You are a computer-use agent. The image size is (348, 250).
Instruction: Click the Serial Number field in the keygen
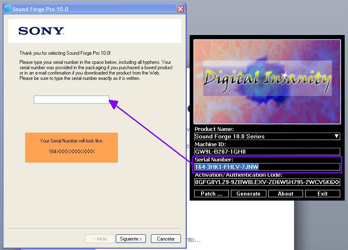[x=267, y=167]
